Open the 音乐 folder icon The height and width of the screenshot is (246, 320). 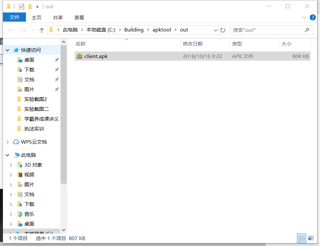coord(20,214)
